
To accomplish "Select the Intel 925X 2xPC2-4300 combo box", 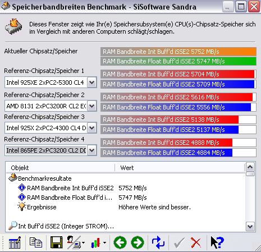I will tap(51, 128).
